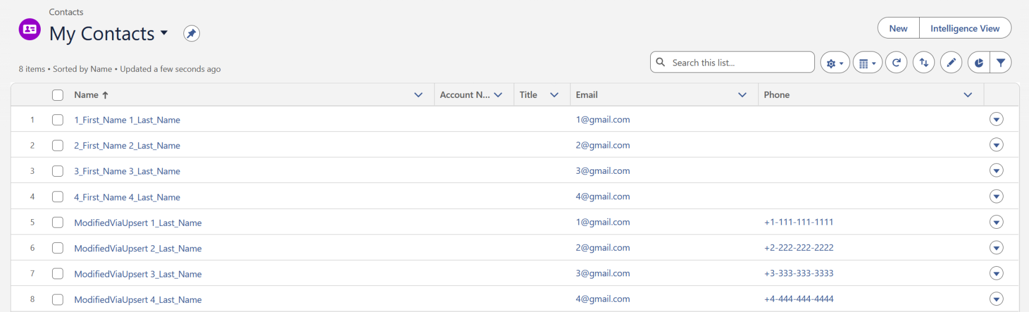This screenshot has height=312, width=1029.
Task: Open contact ModifiedViaUpsert 2_Last_Name
Action: (138, 249)
